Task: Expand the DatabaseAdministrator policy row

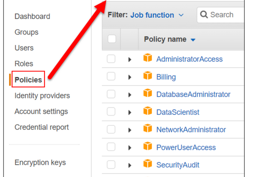Action: (130, 95)
